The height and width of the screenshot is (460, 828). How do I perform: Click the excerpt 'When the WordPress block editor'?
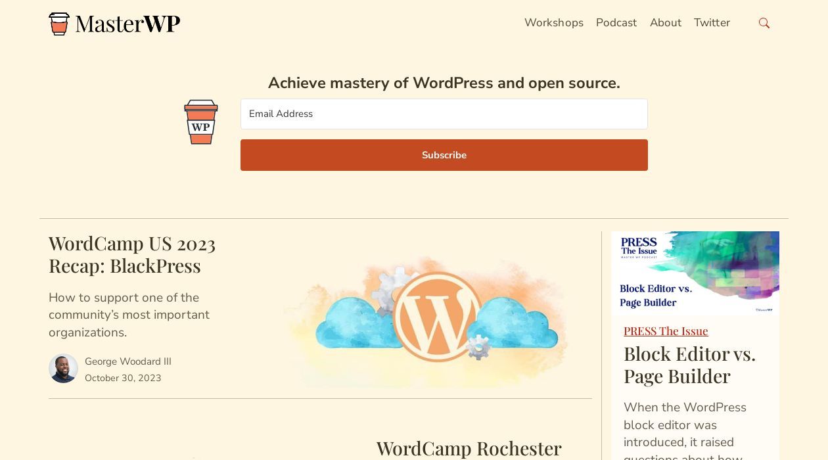pos(685,430)
